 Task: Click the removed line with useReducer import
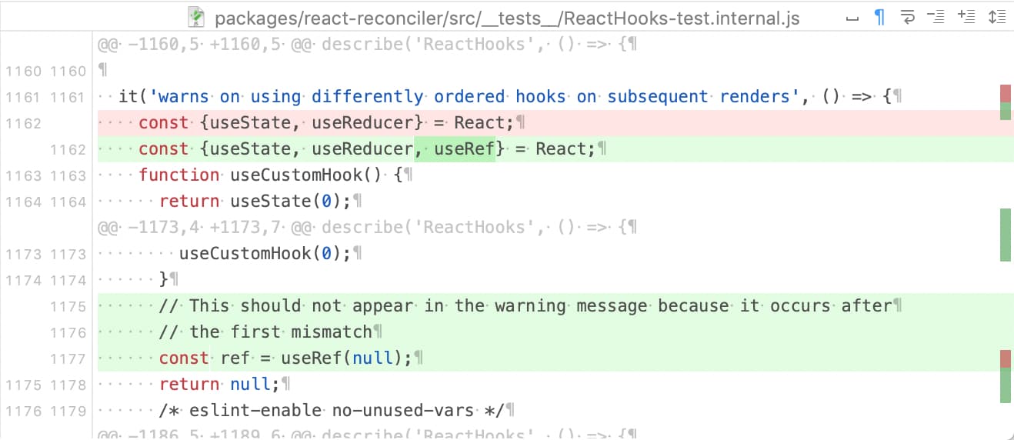(x=555, y=123)
